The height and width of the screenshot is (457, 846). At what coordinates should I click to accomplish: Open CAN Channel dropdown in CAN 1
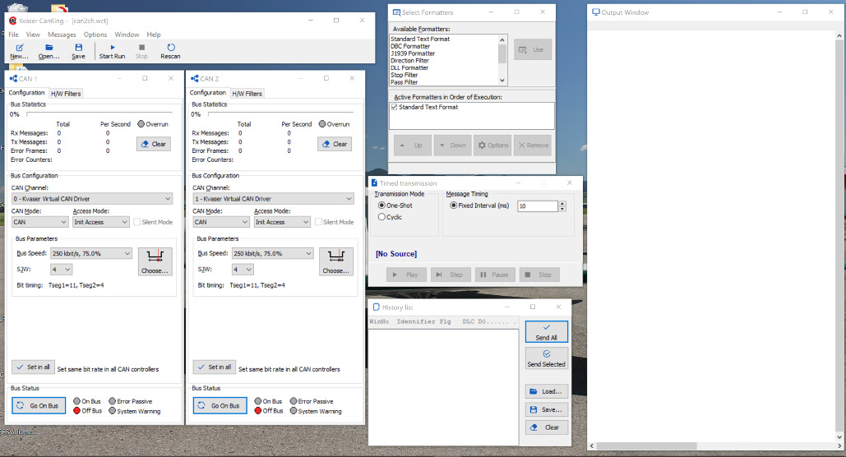click(x=92, y=199)
